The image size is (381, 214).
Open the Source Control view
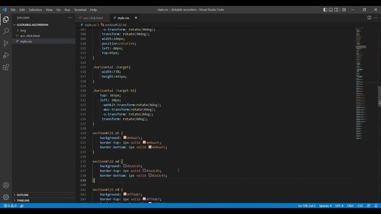pos(6,43)
